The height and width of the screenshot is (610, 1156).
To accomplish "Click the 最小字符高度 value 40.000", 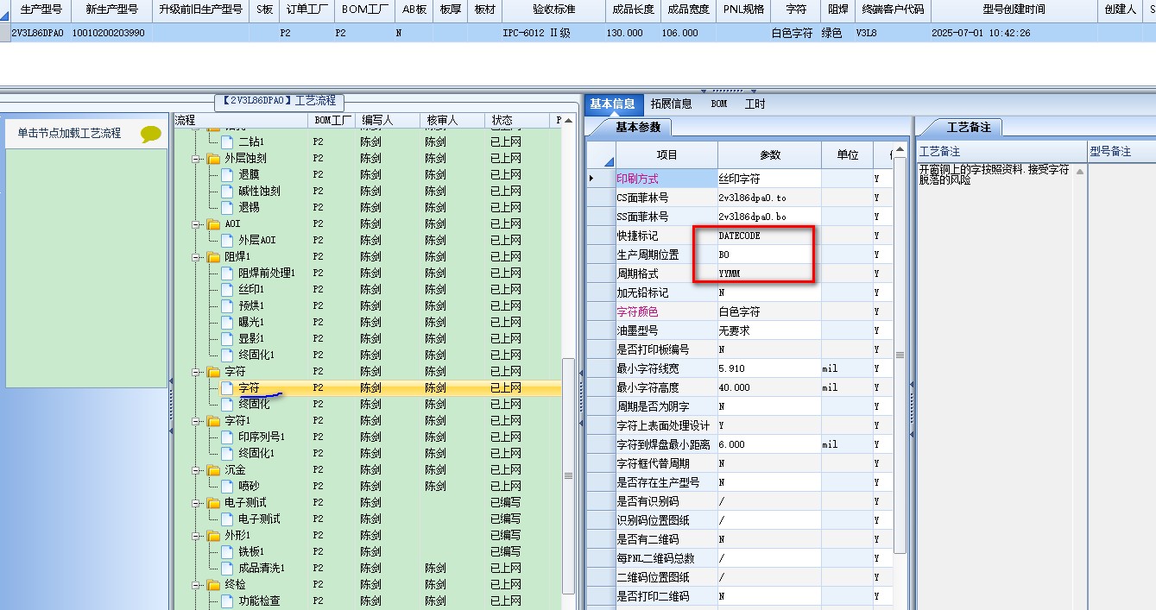I will 768,387.
